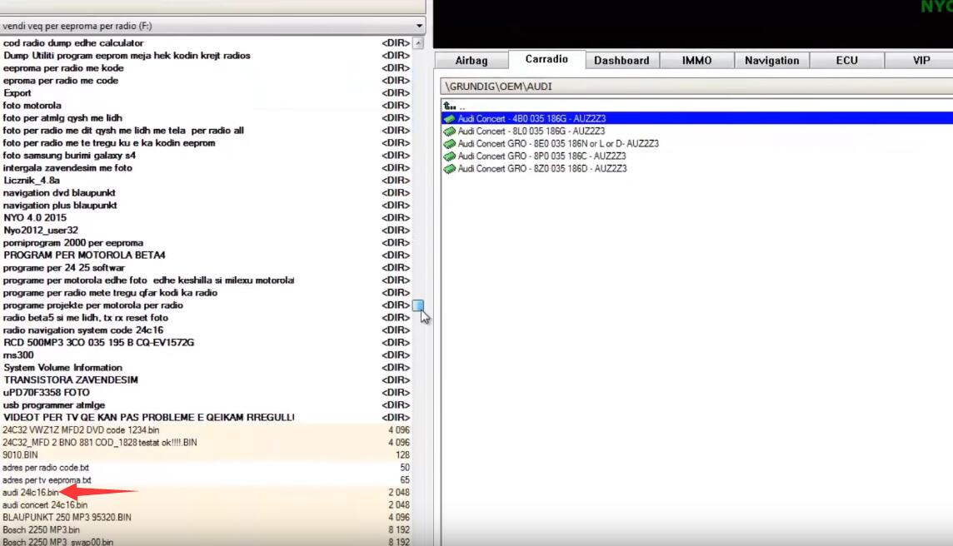The image size is (953, 546).
Task: Click the scroll-up arrow of the file list
Action: (x=418, y=43)
